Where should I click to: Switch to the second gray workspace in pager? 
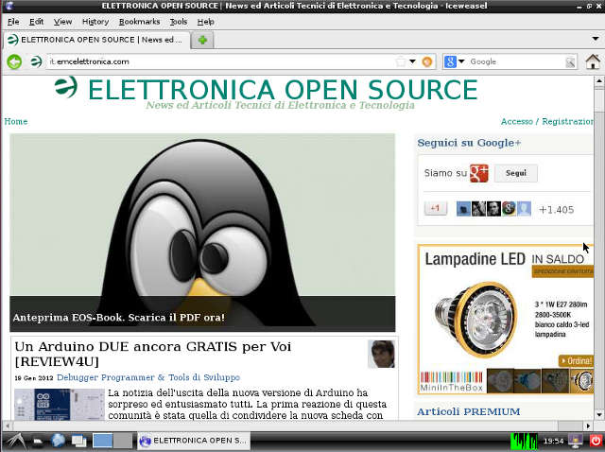pyautogui.click(x=123, y=441)
